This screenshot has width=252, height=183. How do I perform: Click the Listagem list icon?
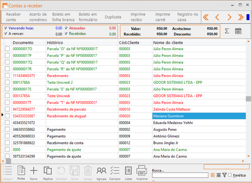coord(7,173)
